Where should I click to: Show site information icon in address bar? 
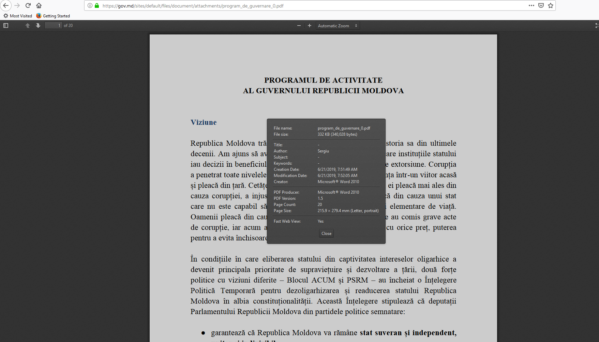(90, 5)
